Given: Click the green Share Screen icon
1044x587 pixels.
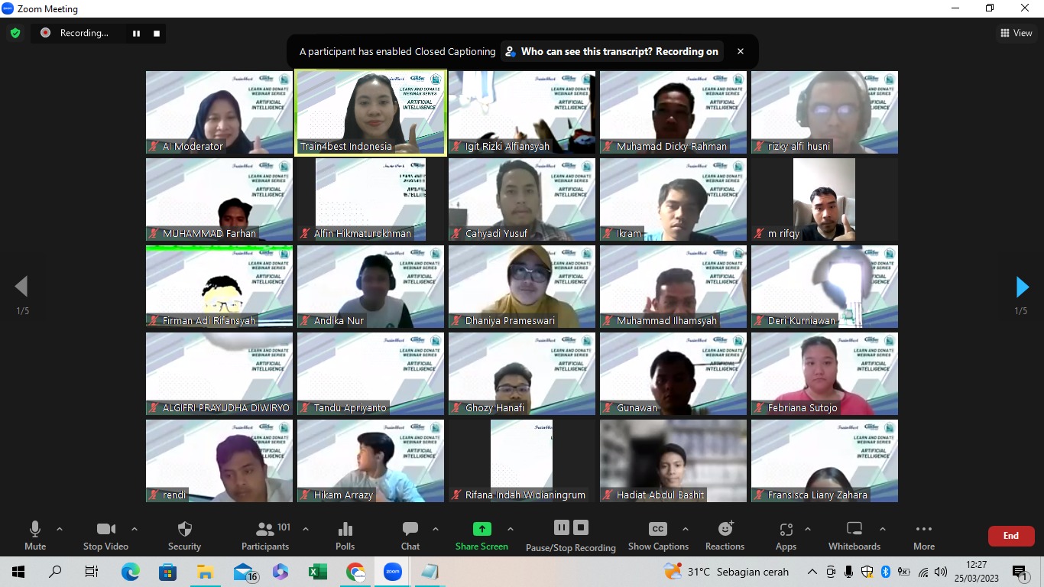Looking at the screenshot, I should [481, 529].
